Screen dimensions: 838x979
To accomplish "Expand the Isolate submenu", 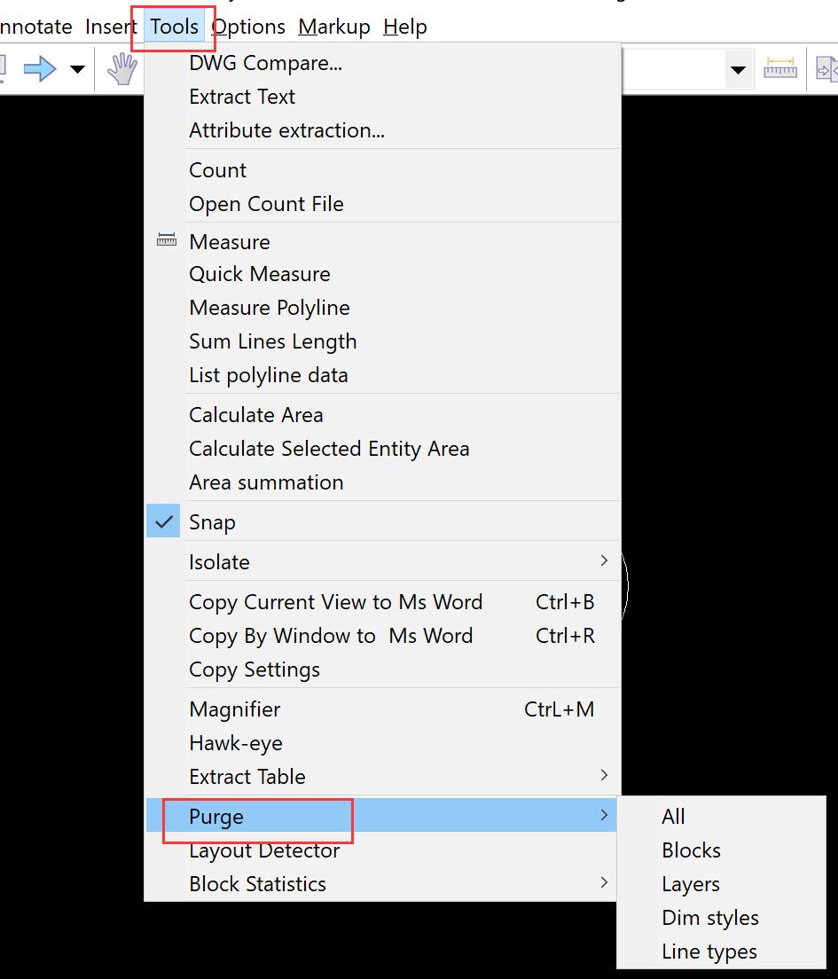I will (x=604, y=561).
